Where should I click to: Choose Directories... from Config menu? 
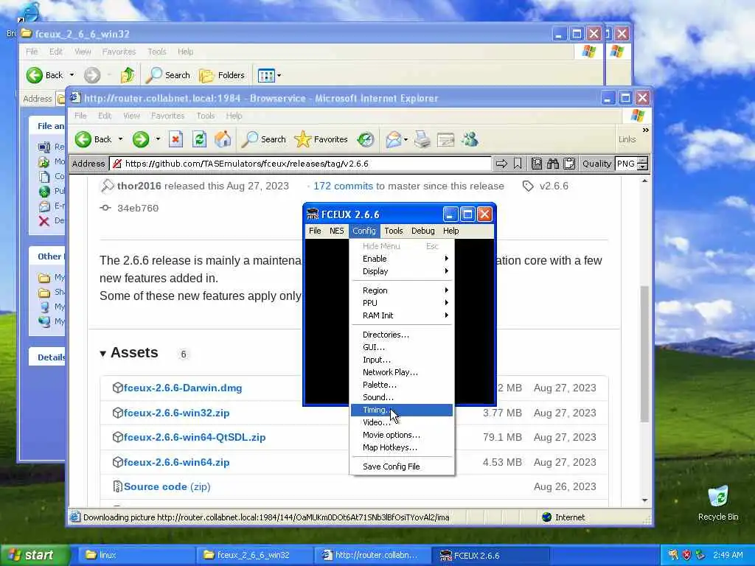[x=402, y=335]
